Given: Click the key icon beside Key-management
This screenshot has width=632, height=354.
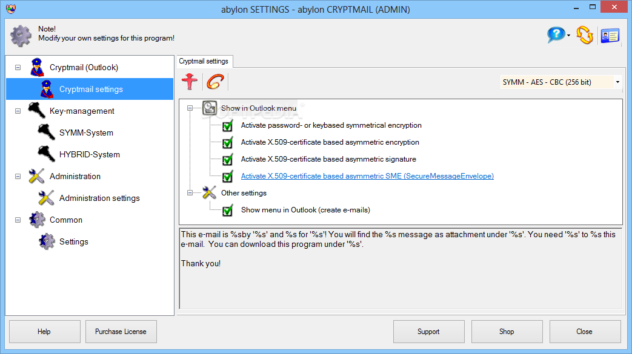Looking at the screenshot, I should (x=37, y=111).
